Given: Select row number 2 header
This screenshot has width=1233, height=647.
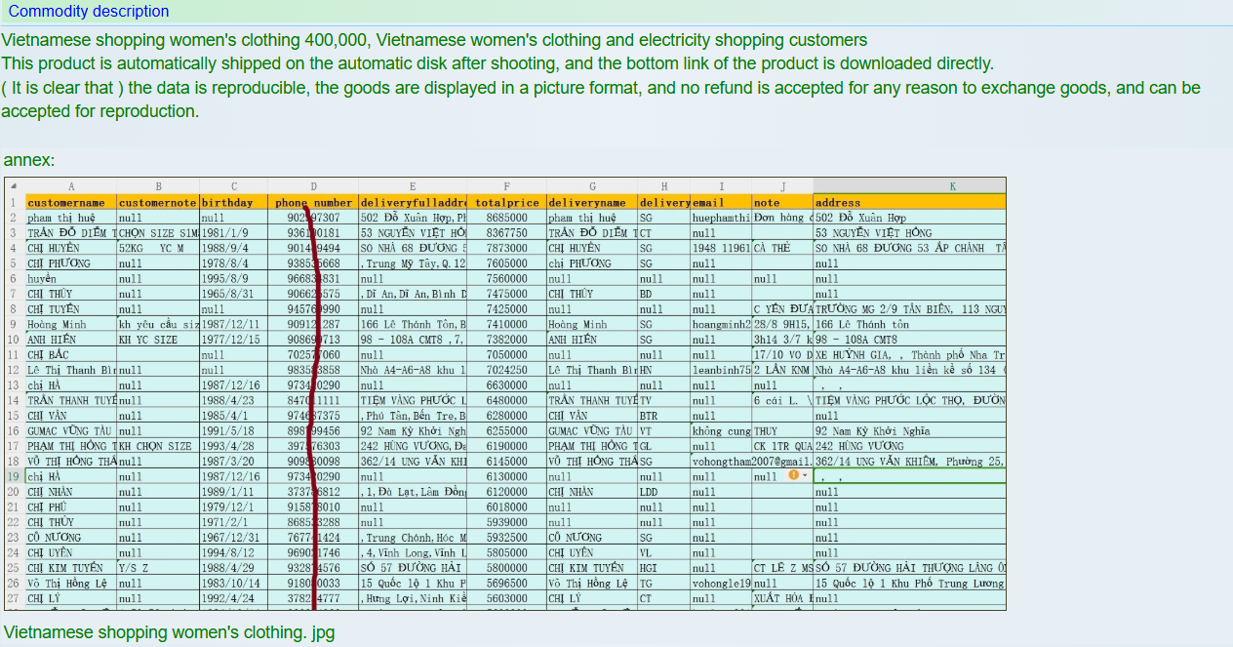Looking at the screenshot, I should point(14,218).
